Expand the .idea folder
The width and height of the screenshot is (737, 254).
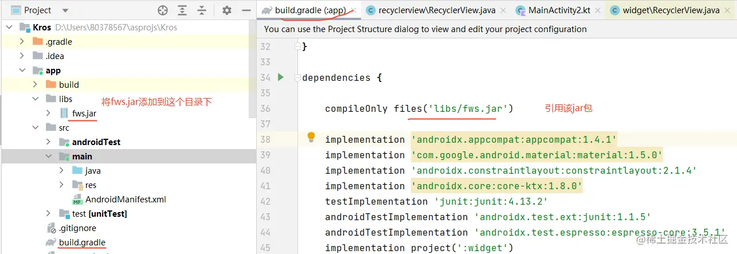click(22, 56)
